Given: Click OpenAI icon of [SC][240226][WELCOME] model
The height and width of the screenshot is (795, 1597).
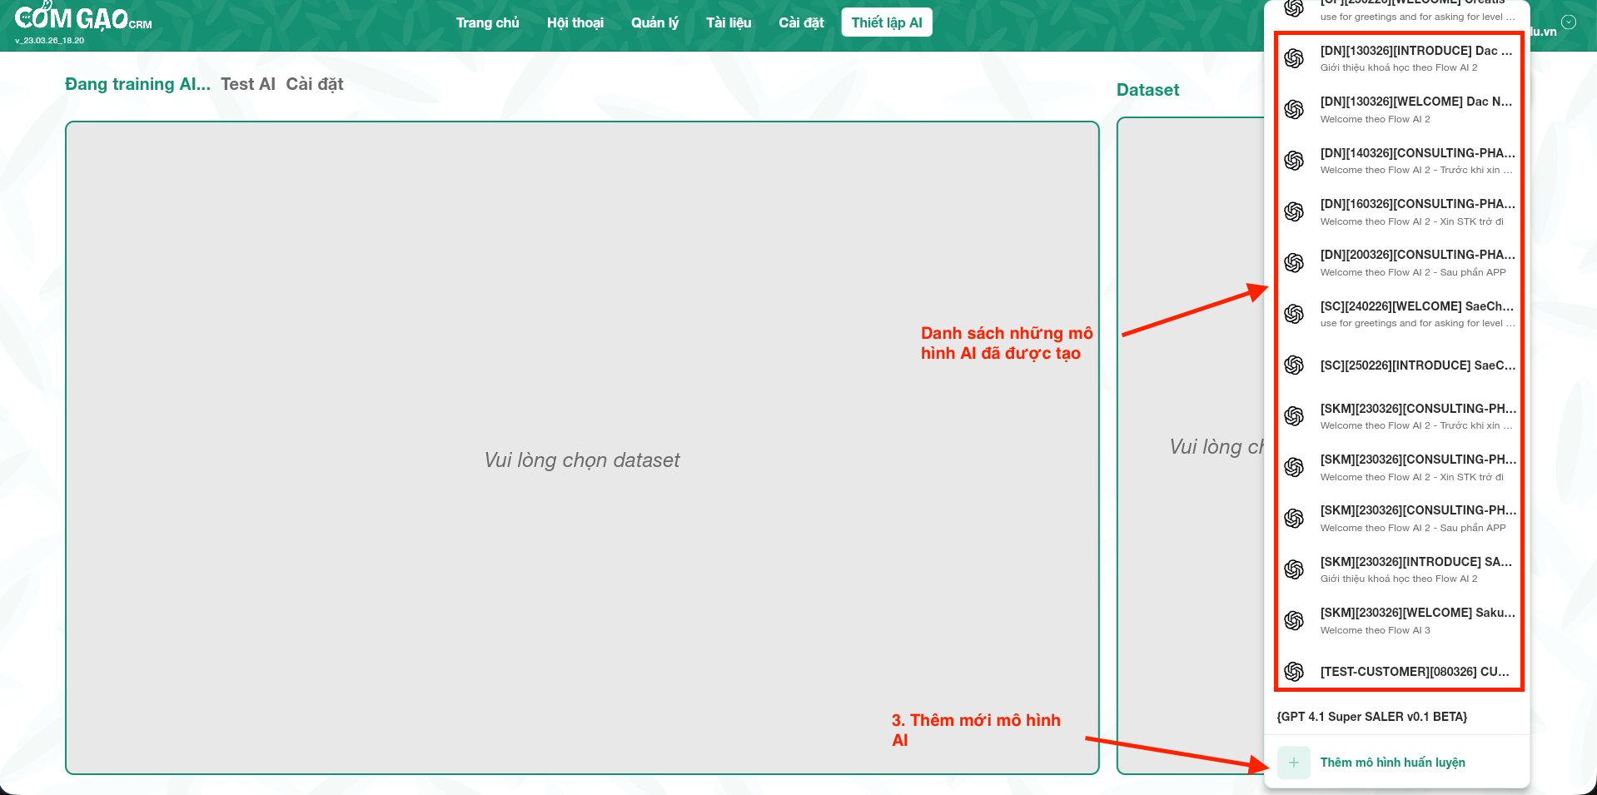Looking at the screenshot, I should (x=1294, y=314).
